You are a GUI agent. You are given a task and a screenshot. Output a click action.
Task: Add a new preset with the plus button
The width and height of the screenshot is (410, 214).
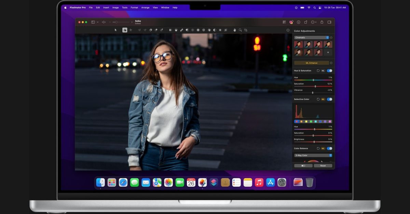pos(328,52)
